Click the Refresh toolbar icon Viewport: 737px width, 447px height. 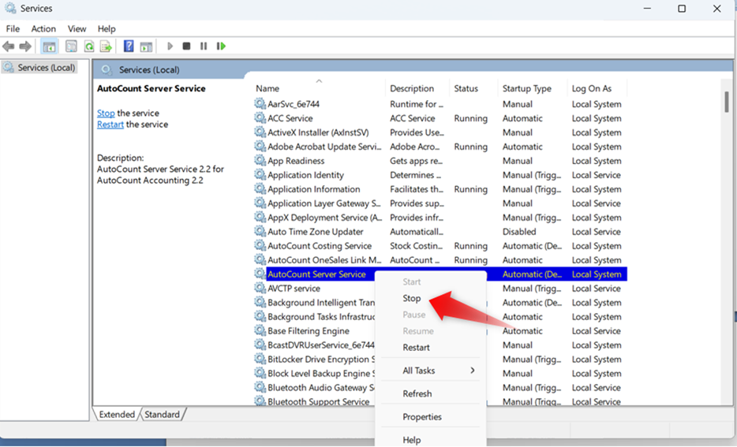[x=89, y=47]
